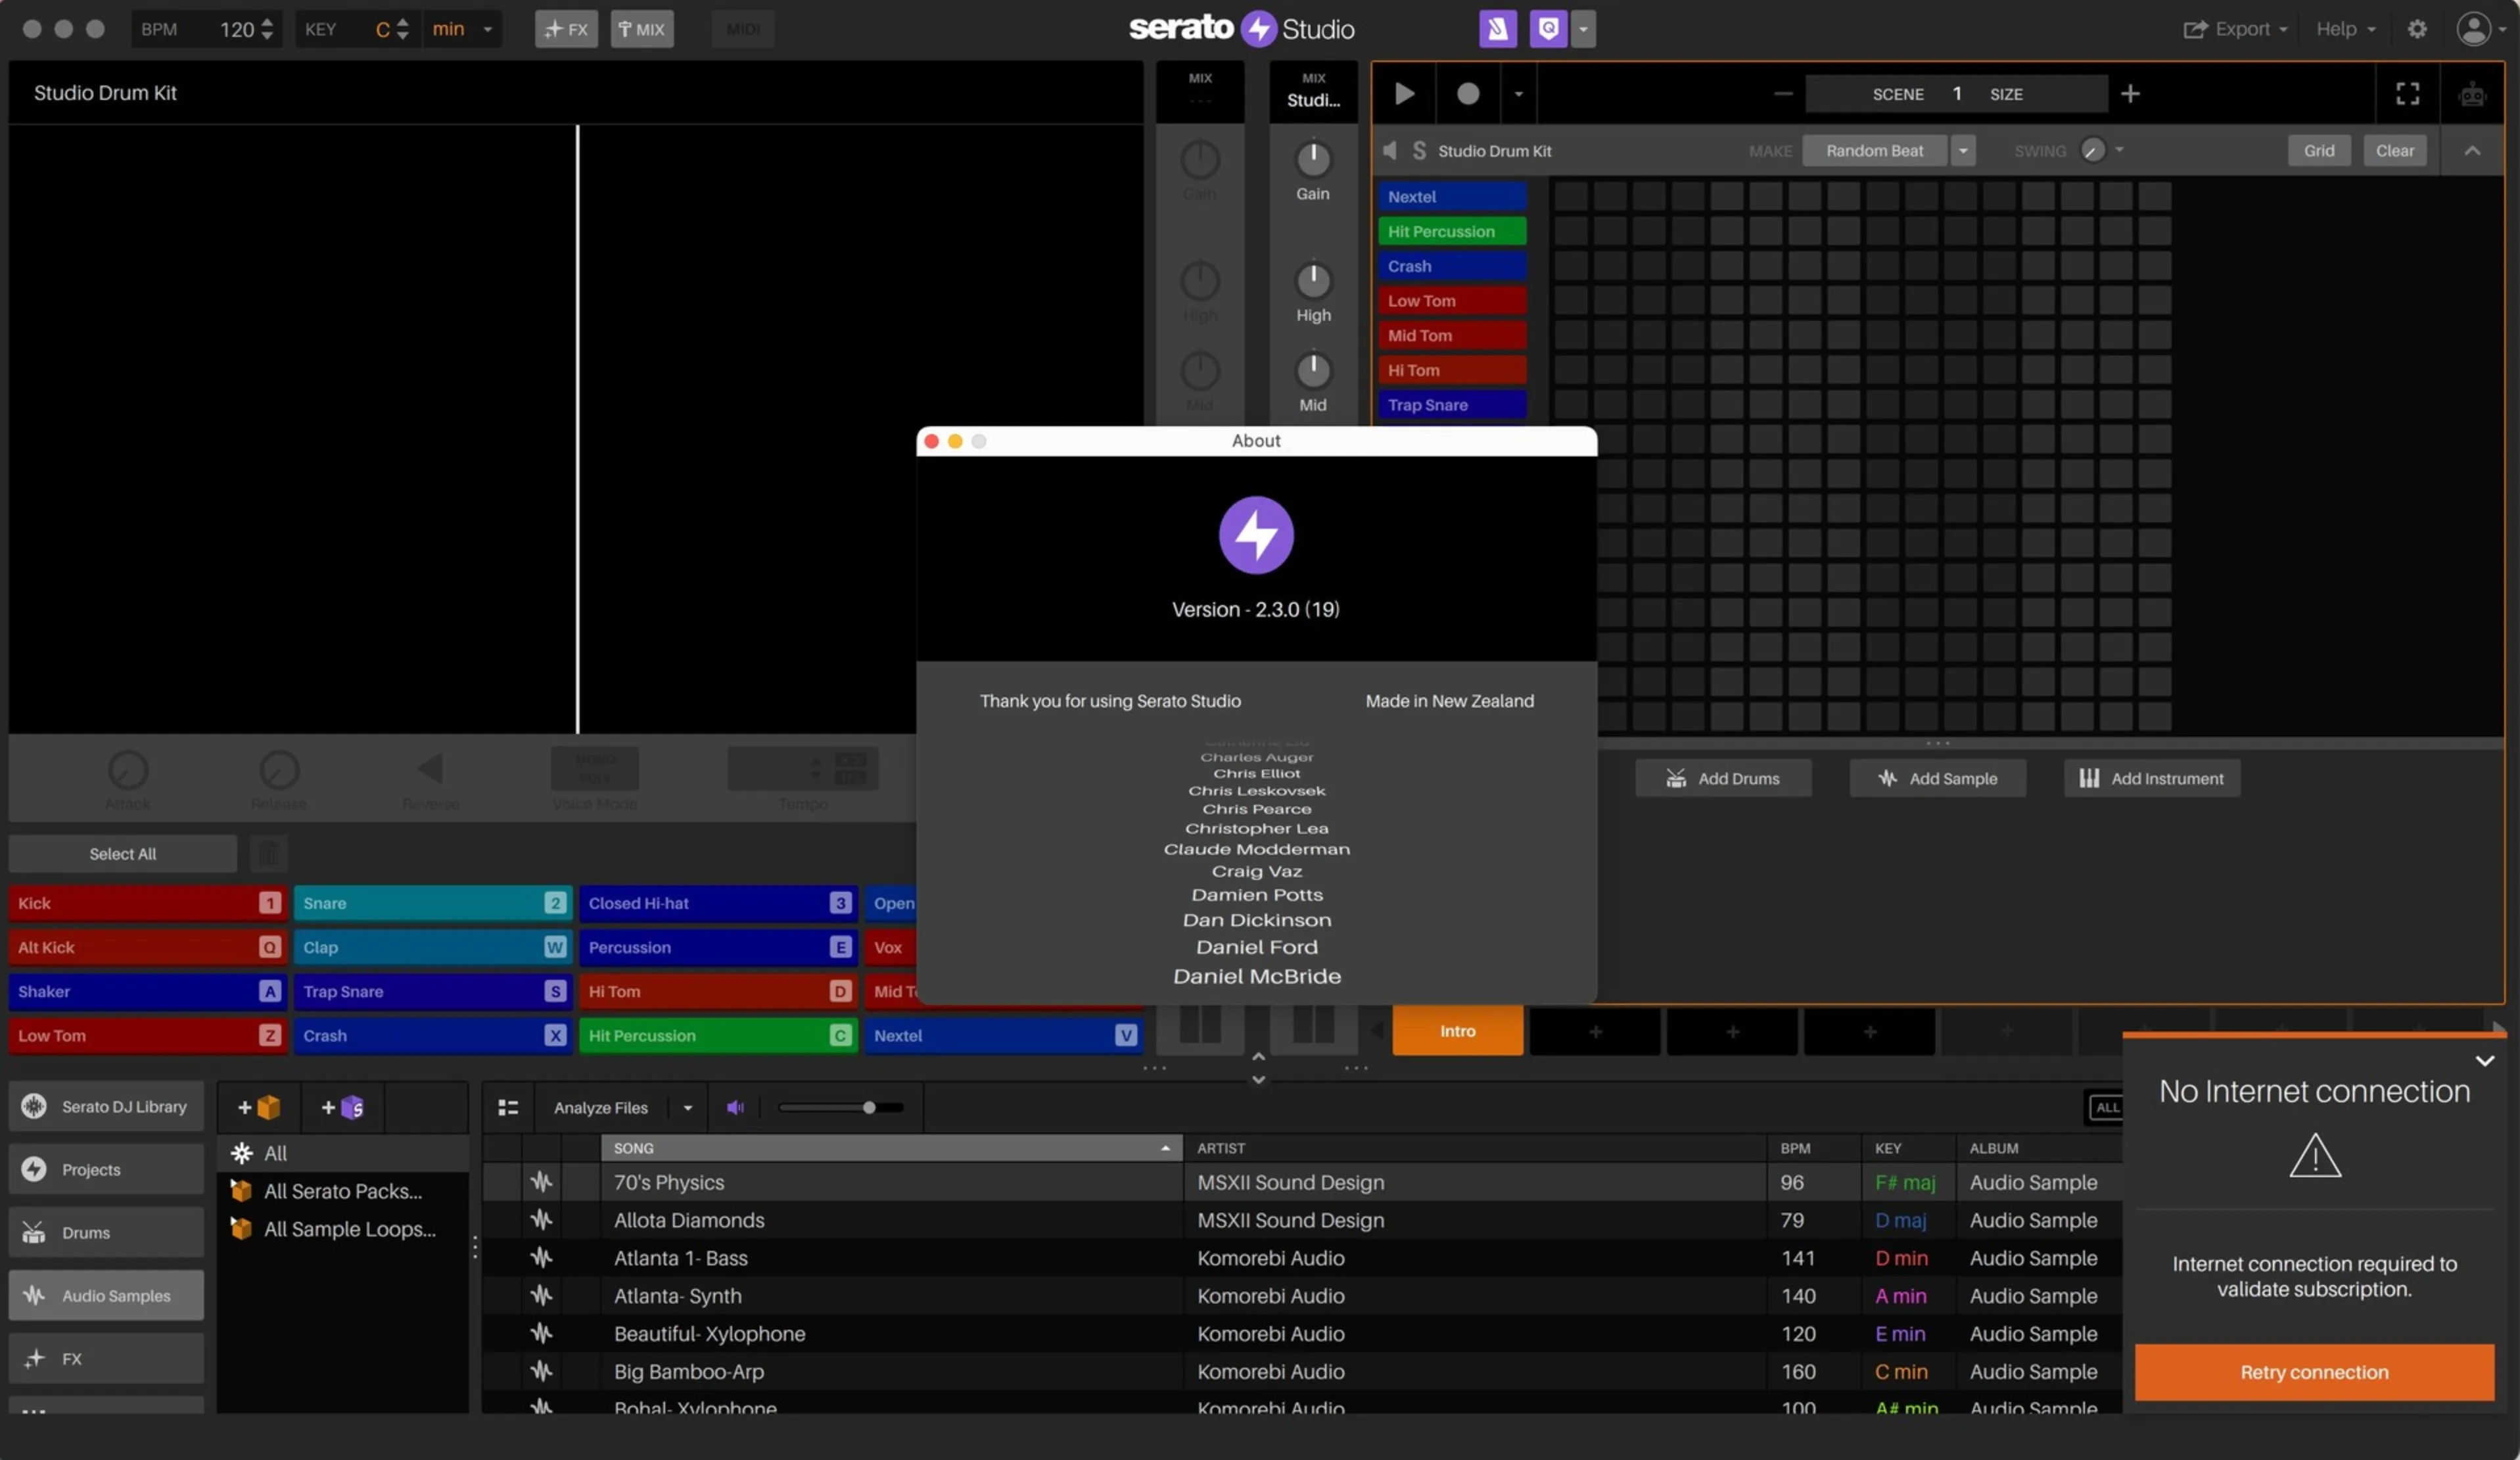The image size is (2520, 1460).
Task: Decrease scene size with minus button
Action: [x=1782, y=93]
